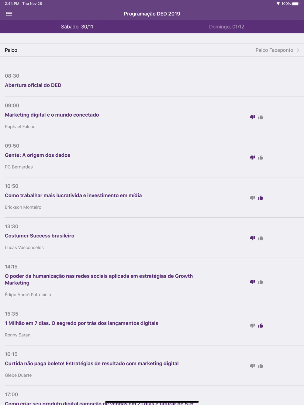
Task: Open 1 Milhão em 7 dias session details
Action: 81,323
